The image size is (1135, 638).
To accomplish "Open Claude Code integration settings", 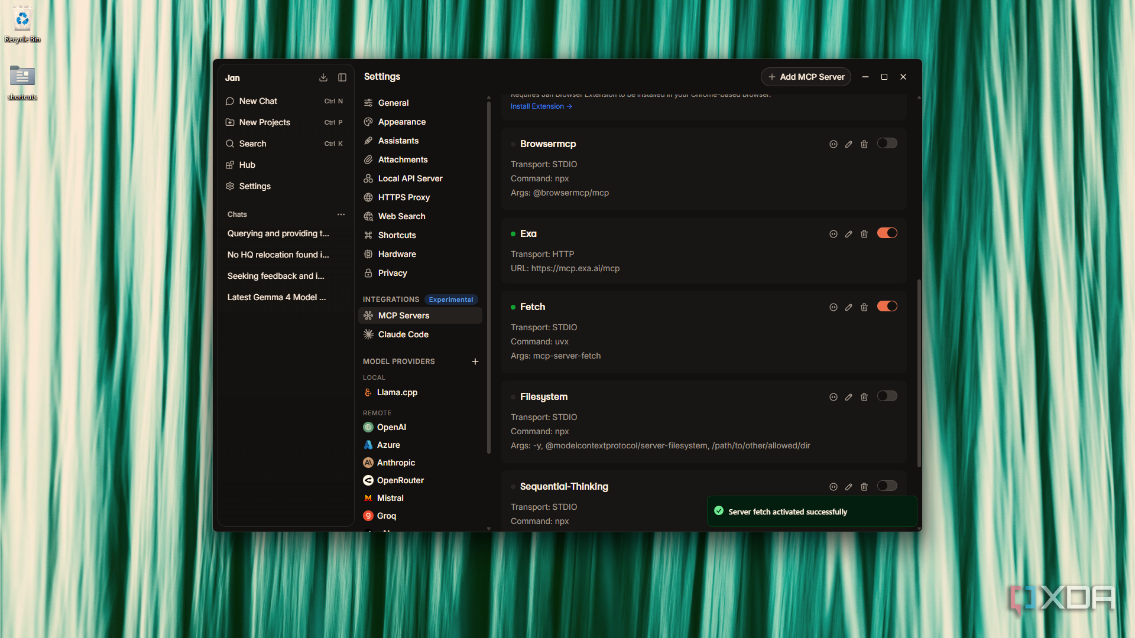I will (420, 334).
